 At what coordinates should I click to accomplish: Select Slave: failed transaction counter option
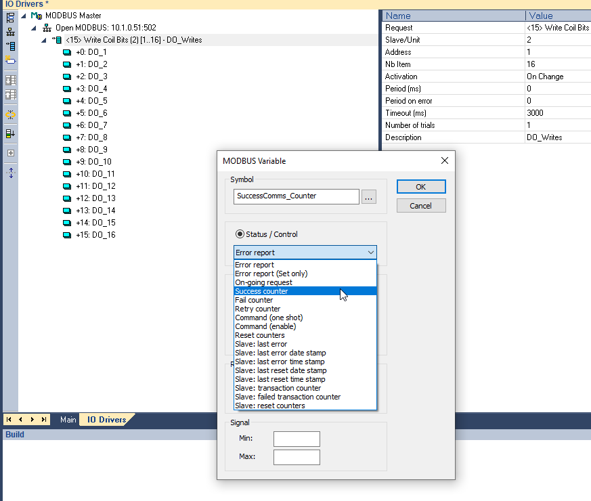click(305, 397)
